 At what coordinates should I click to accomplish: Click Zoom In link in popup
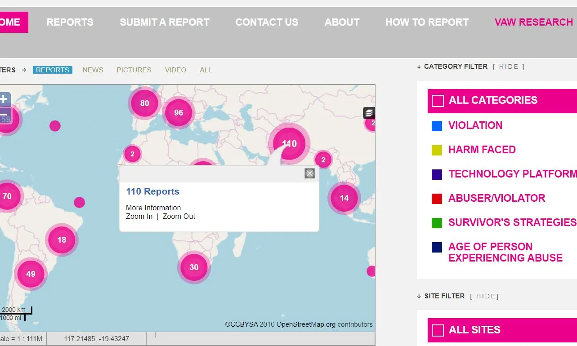click(139, 216)
